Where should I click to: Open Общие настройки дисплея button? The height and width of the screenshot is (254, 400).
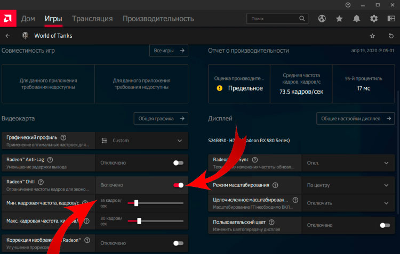pyautogui.click(x=355, y=119)
